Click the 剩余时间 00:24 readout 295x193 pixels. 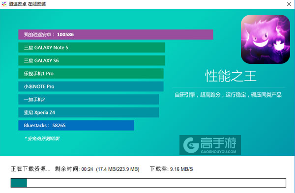click(74, 169)
